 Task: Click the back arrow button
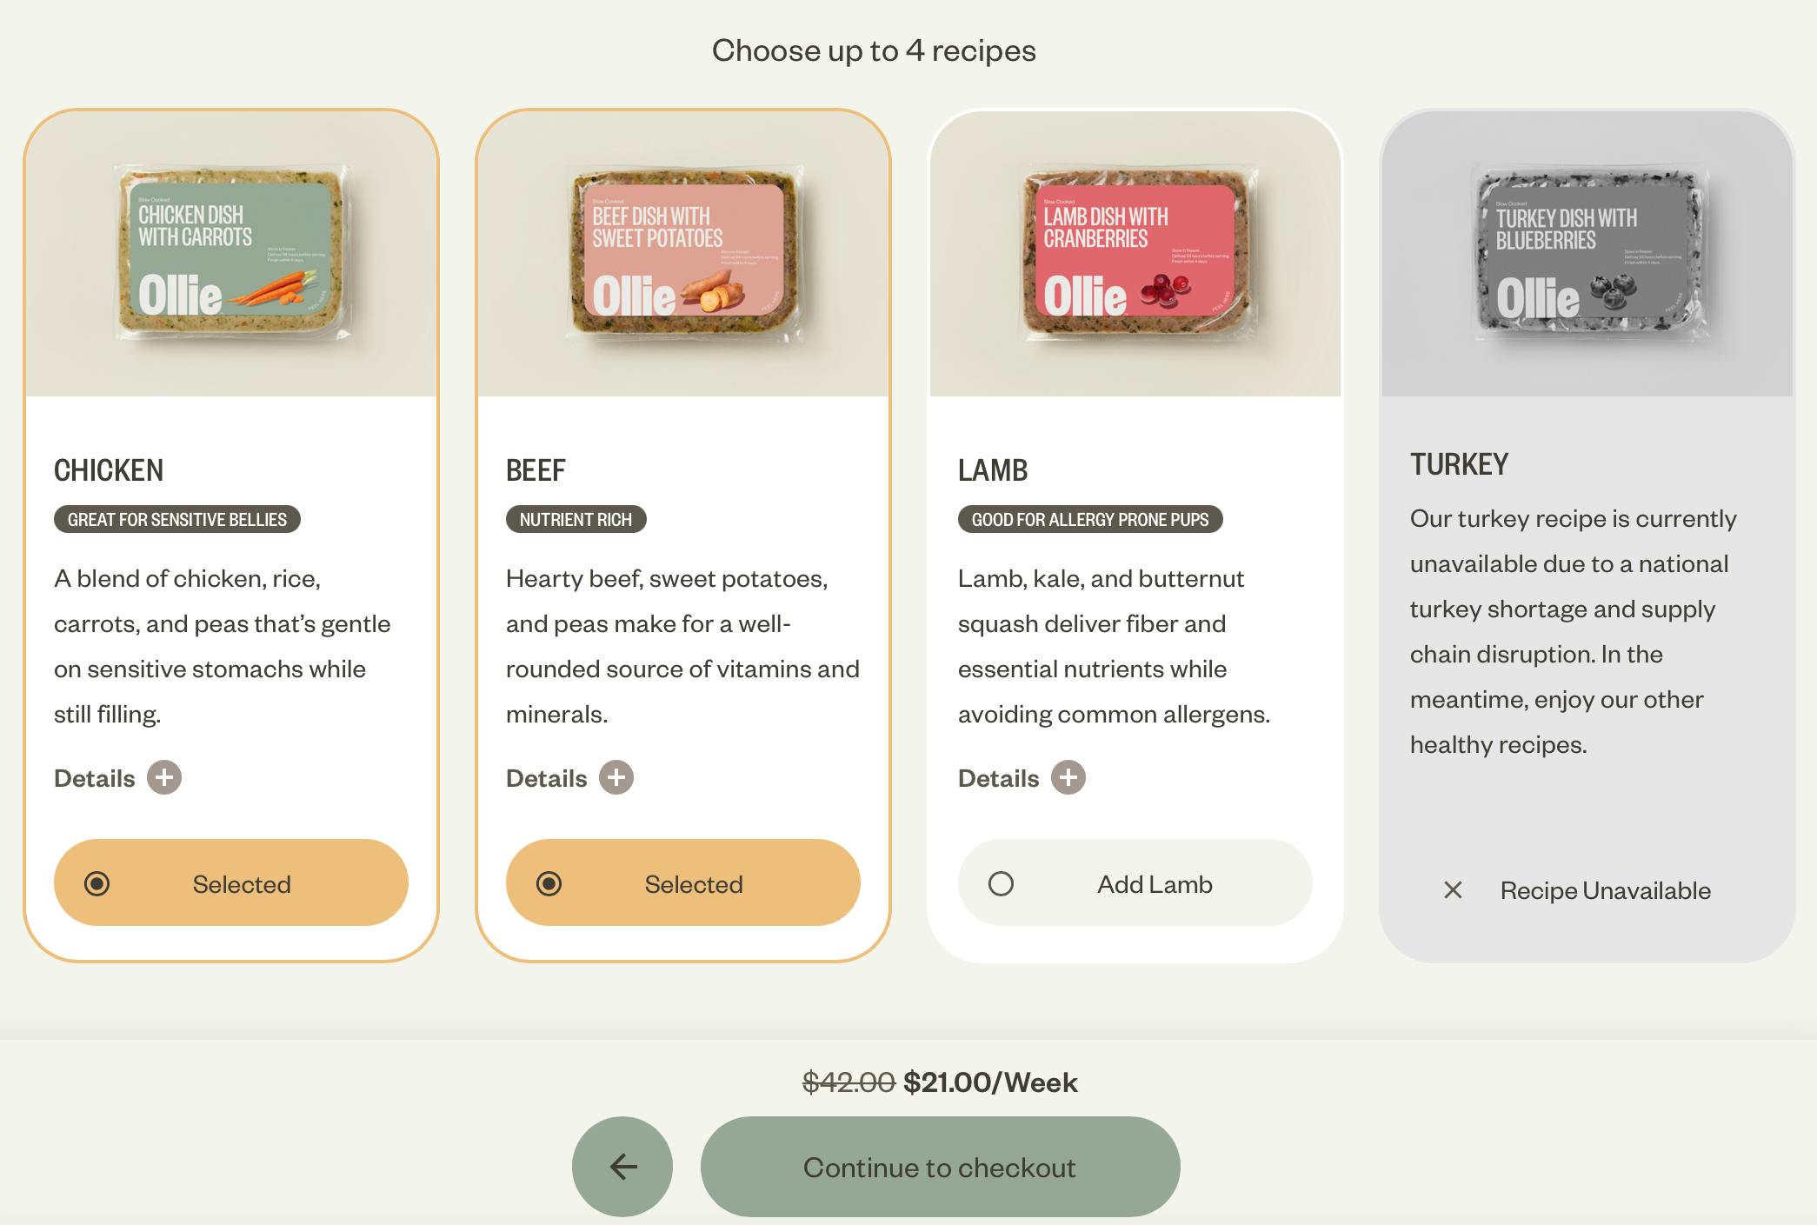(x=622, y=1166)
